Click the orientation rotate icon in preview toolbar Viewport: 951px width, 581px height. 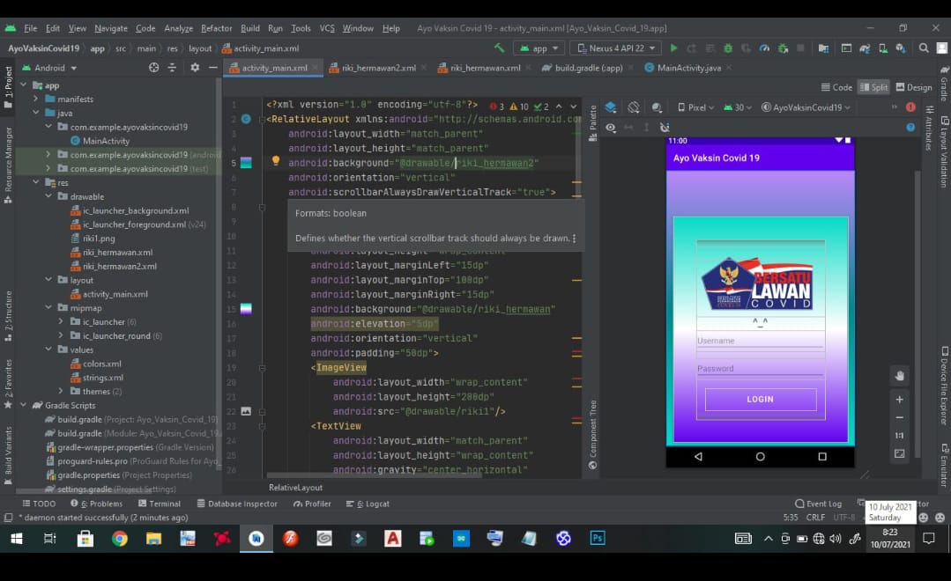[634, 107]
